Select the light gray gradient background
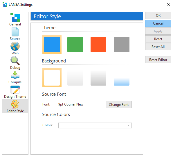Screen dimensions: 173x157 click(x=75, y=78)
